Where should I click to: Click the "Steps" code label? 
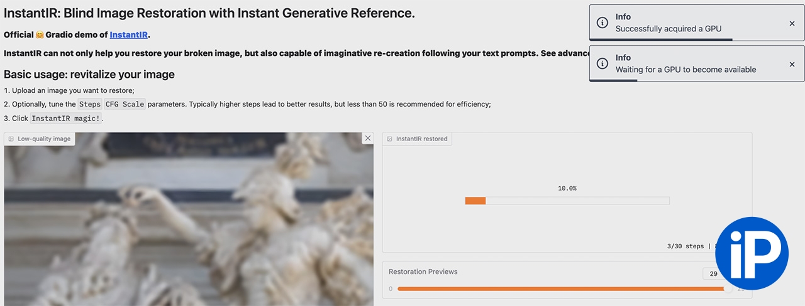click(x=89, y=104)
